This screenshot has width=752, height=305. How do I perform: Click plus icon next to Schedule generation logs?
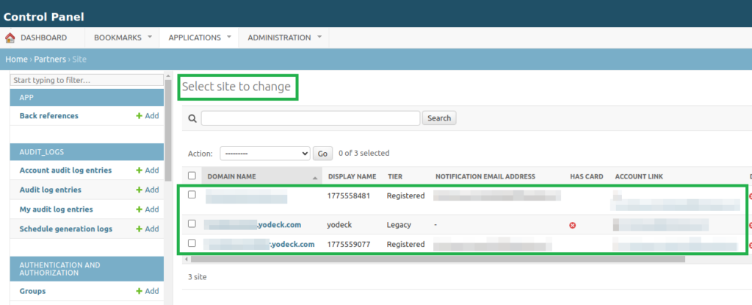point(139,229)
